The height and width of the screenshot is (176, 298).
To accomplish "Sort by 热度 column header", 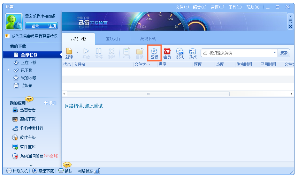I will tap(220, 64).
